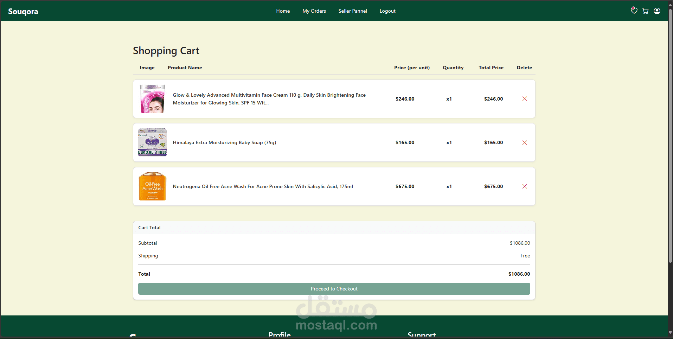673x339 pixels.
Task: Delete Glow & Lovely Face Cream from cart
Action: [x=525, y=99]
